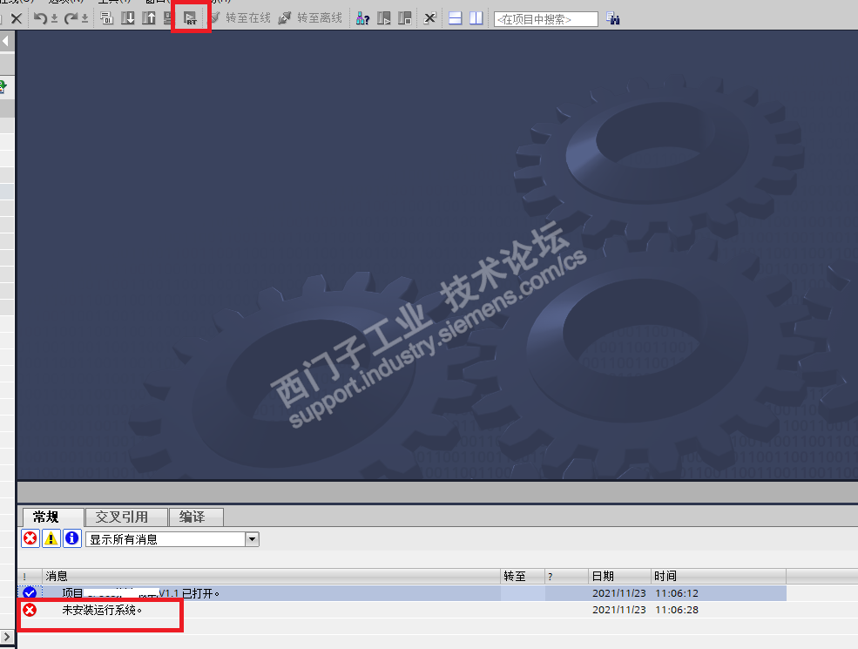The height and width of the screenshot is (649, 858).
Task: Click the time 11:06:12
Action: (677, 593)
